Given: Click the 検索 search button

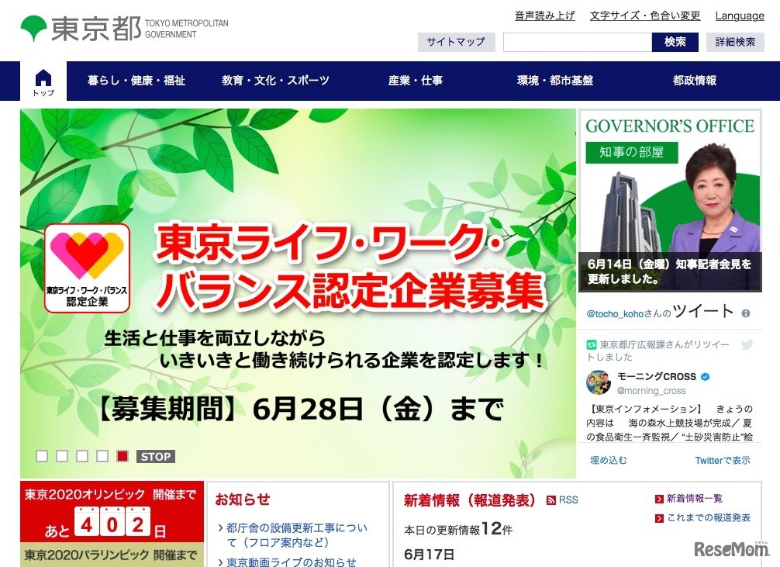Looking at the screenshot, I should tap(675, 43).
